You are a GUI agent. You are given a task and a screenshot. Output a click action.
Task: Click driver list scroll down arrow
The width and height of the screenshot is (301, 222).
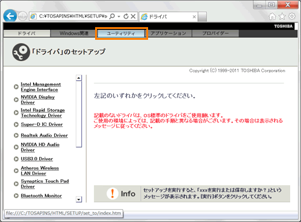tap(79, 199)
